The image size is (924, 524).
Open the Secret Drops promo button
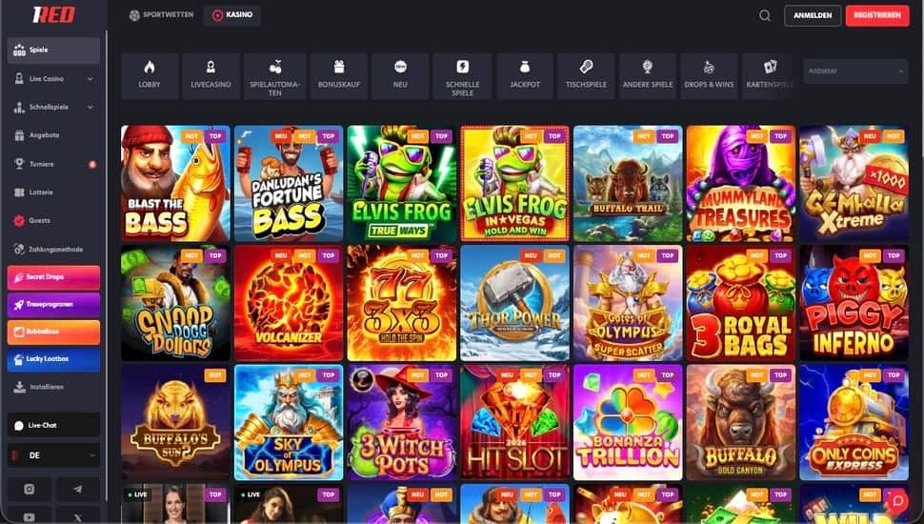point(53,277)
